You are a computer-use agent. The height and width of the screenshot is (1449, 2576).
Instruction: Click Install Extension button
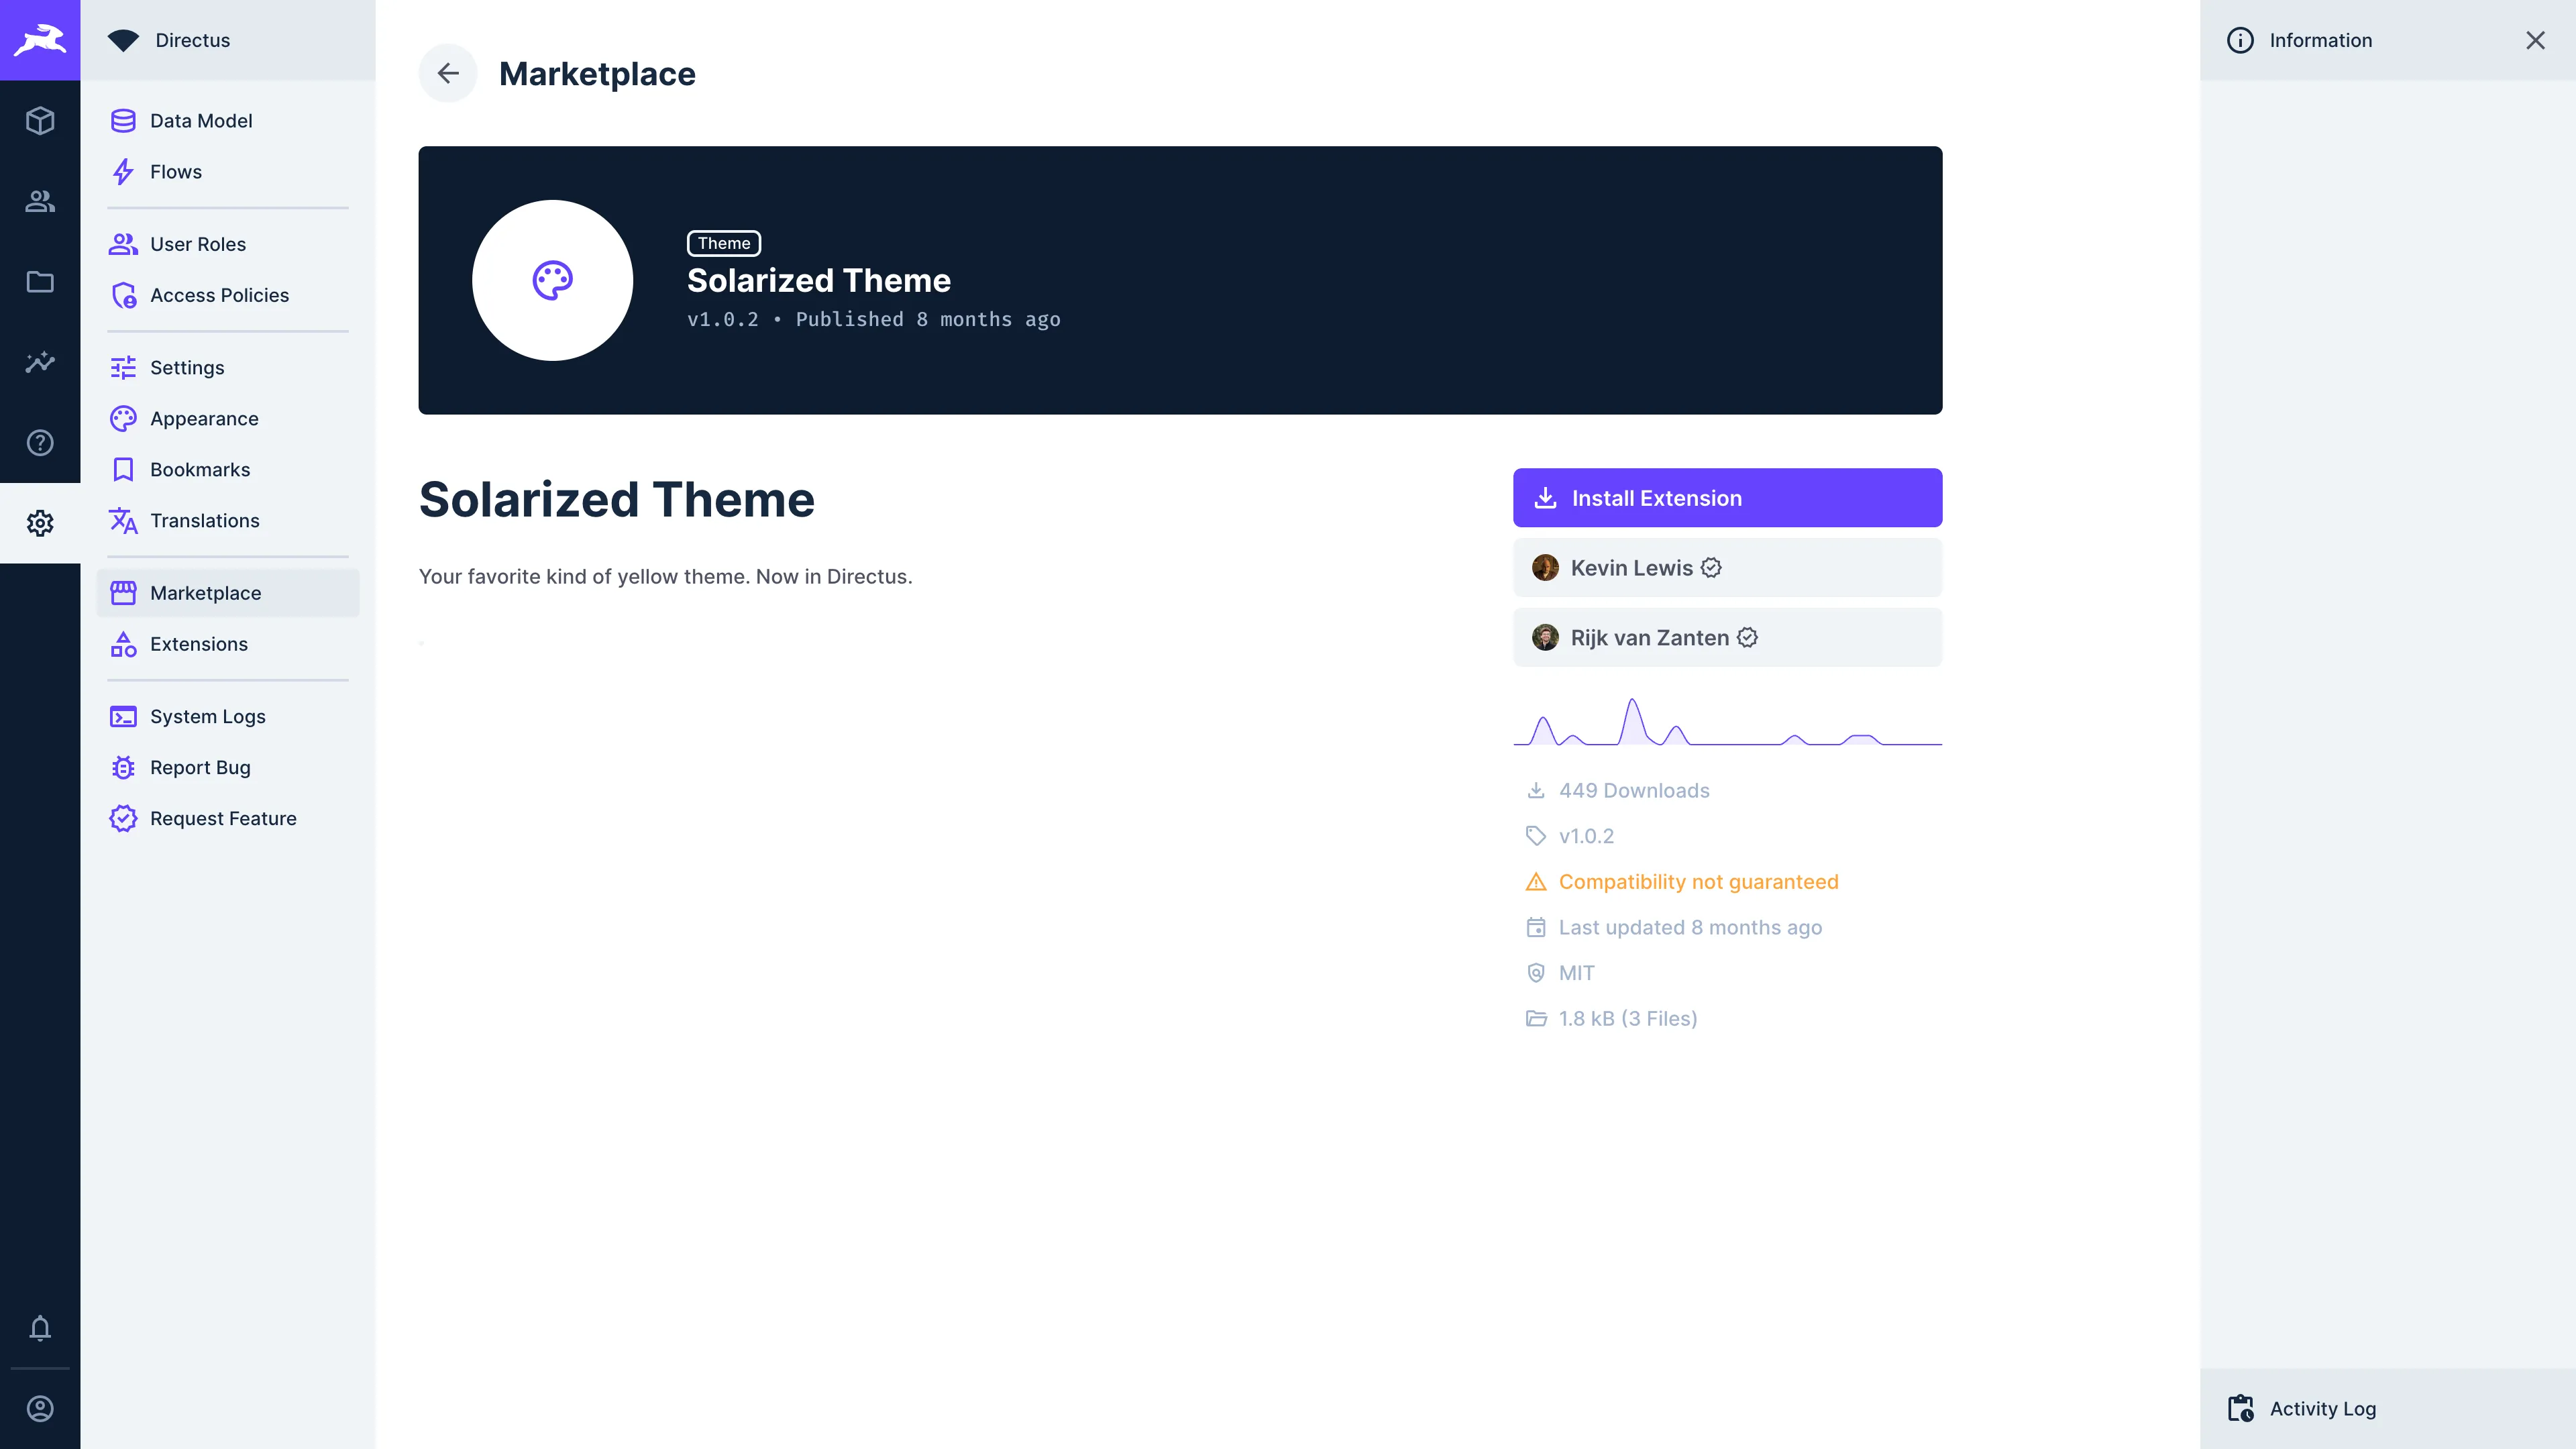pos(1729,497)
